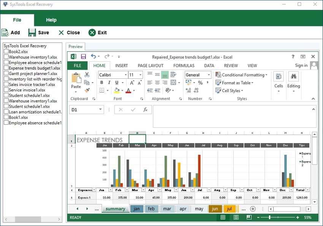Click the Percent Style icon
323x226 pixels.
pos(201,83)
